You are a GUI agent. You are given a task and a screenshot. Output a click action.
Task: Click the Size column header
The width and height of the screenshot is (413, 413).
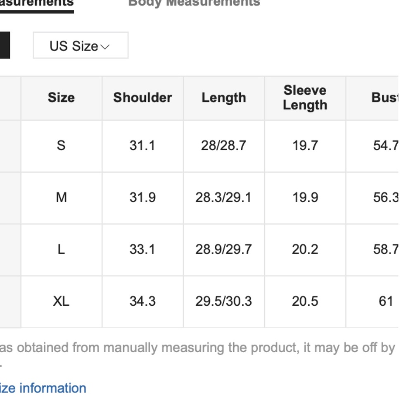(x=61, y=98)
